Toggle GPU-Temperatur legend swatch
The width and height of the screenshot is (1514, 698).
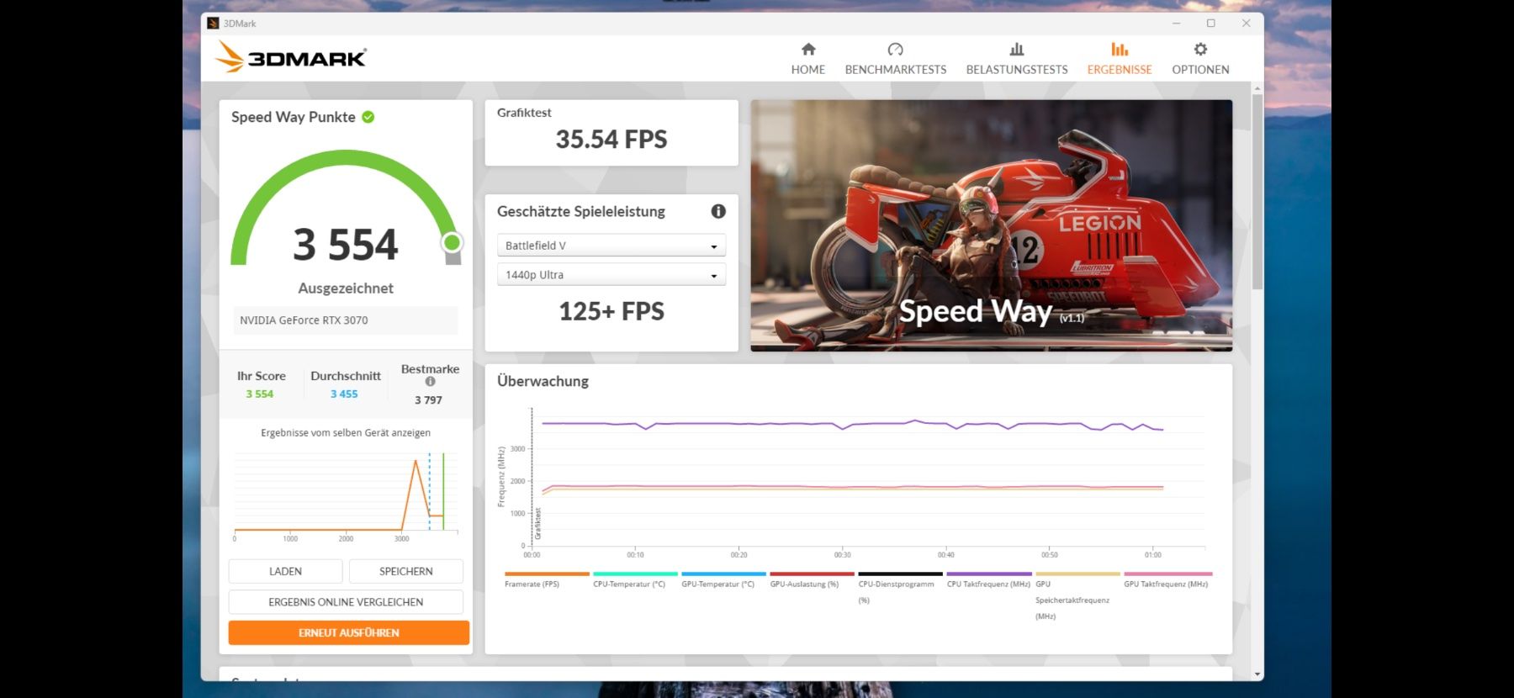point(723,574)
